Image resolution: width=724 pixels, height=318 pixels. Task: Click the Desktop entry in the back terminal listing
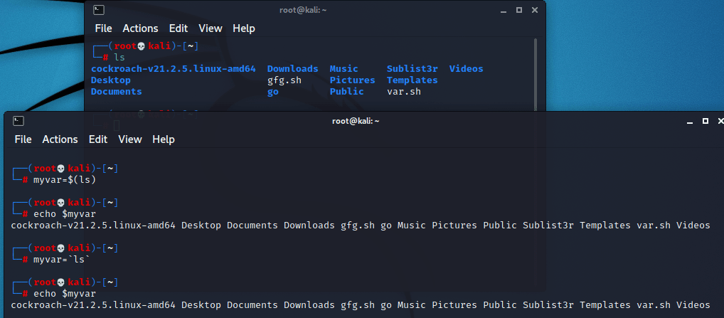111,80
